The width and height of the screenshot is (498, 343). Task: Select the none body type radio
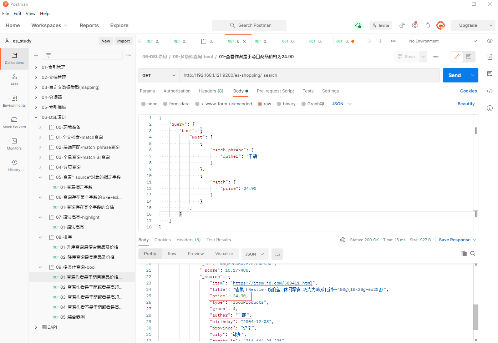143,104
